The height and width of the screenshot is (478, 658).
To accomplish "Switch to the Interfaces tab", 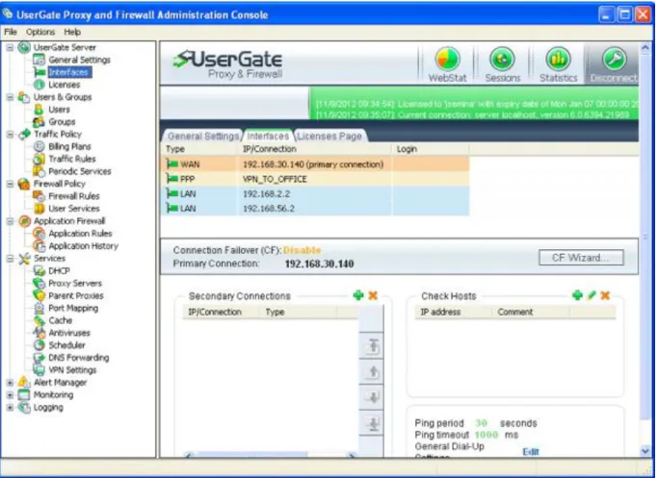I will coord(268,137).
